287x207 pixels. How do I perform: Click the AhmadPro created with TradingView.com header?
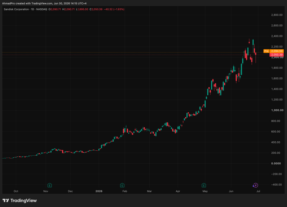(44, 3)
